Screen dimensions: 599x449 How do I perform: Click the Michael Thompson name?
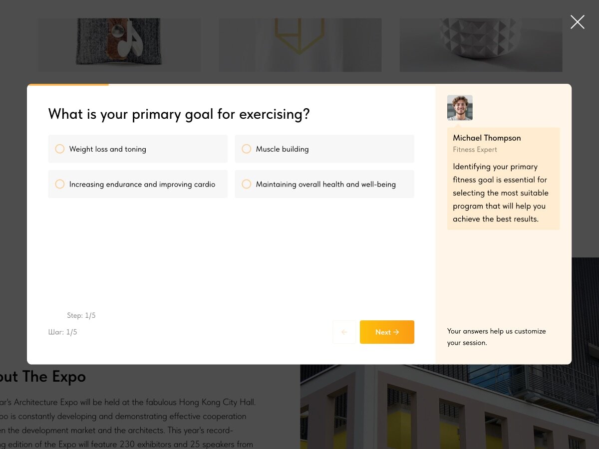[x=487, y=138]
